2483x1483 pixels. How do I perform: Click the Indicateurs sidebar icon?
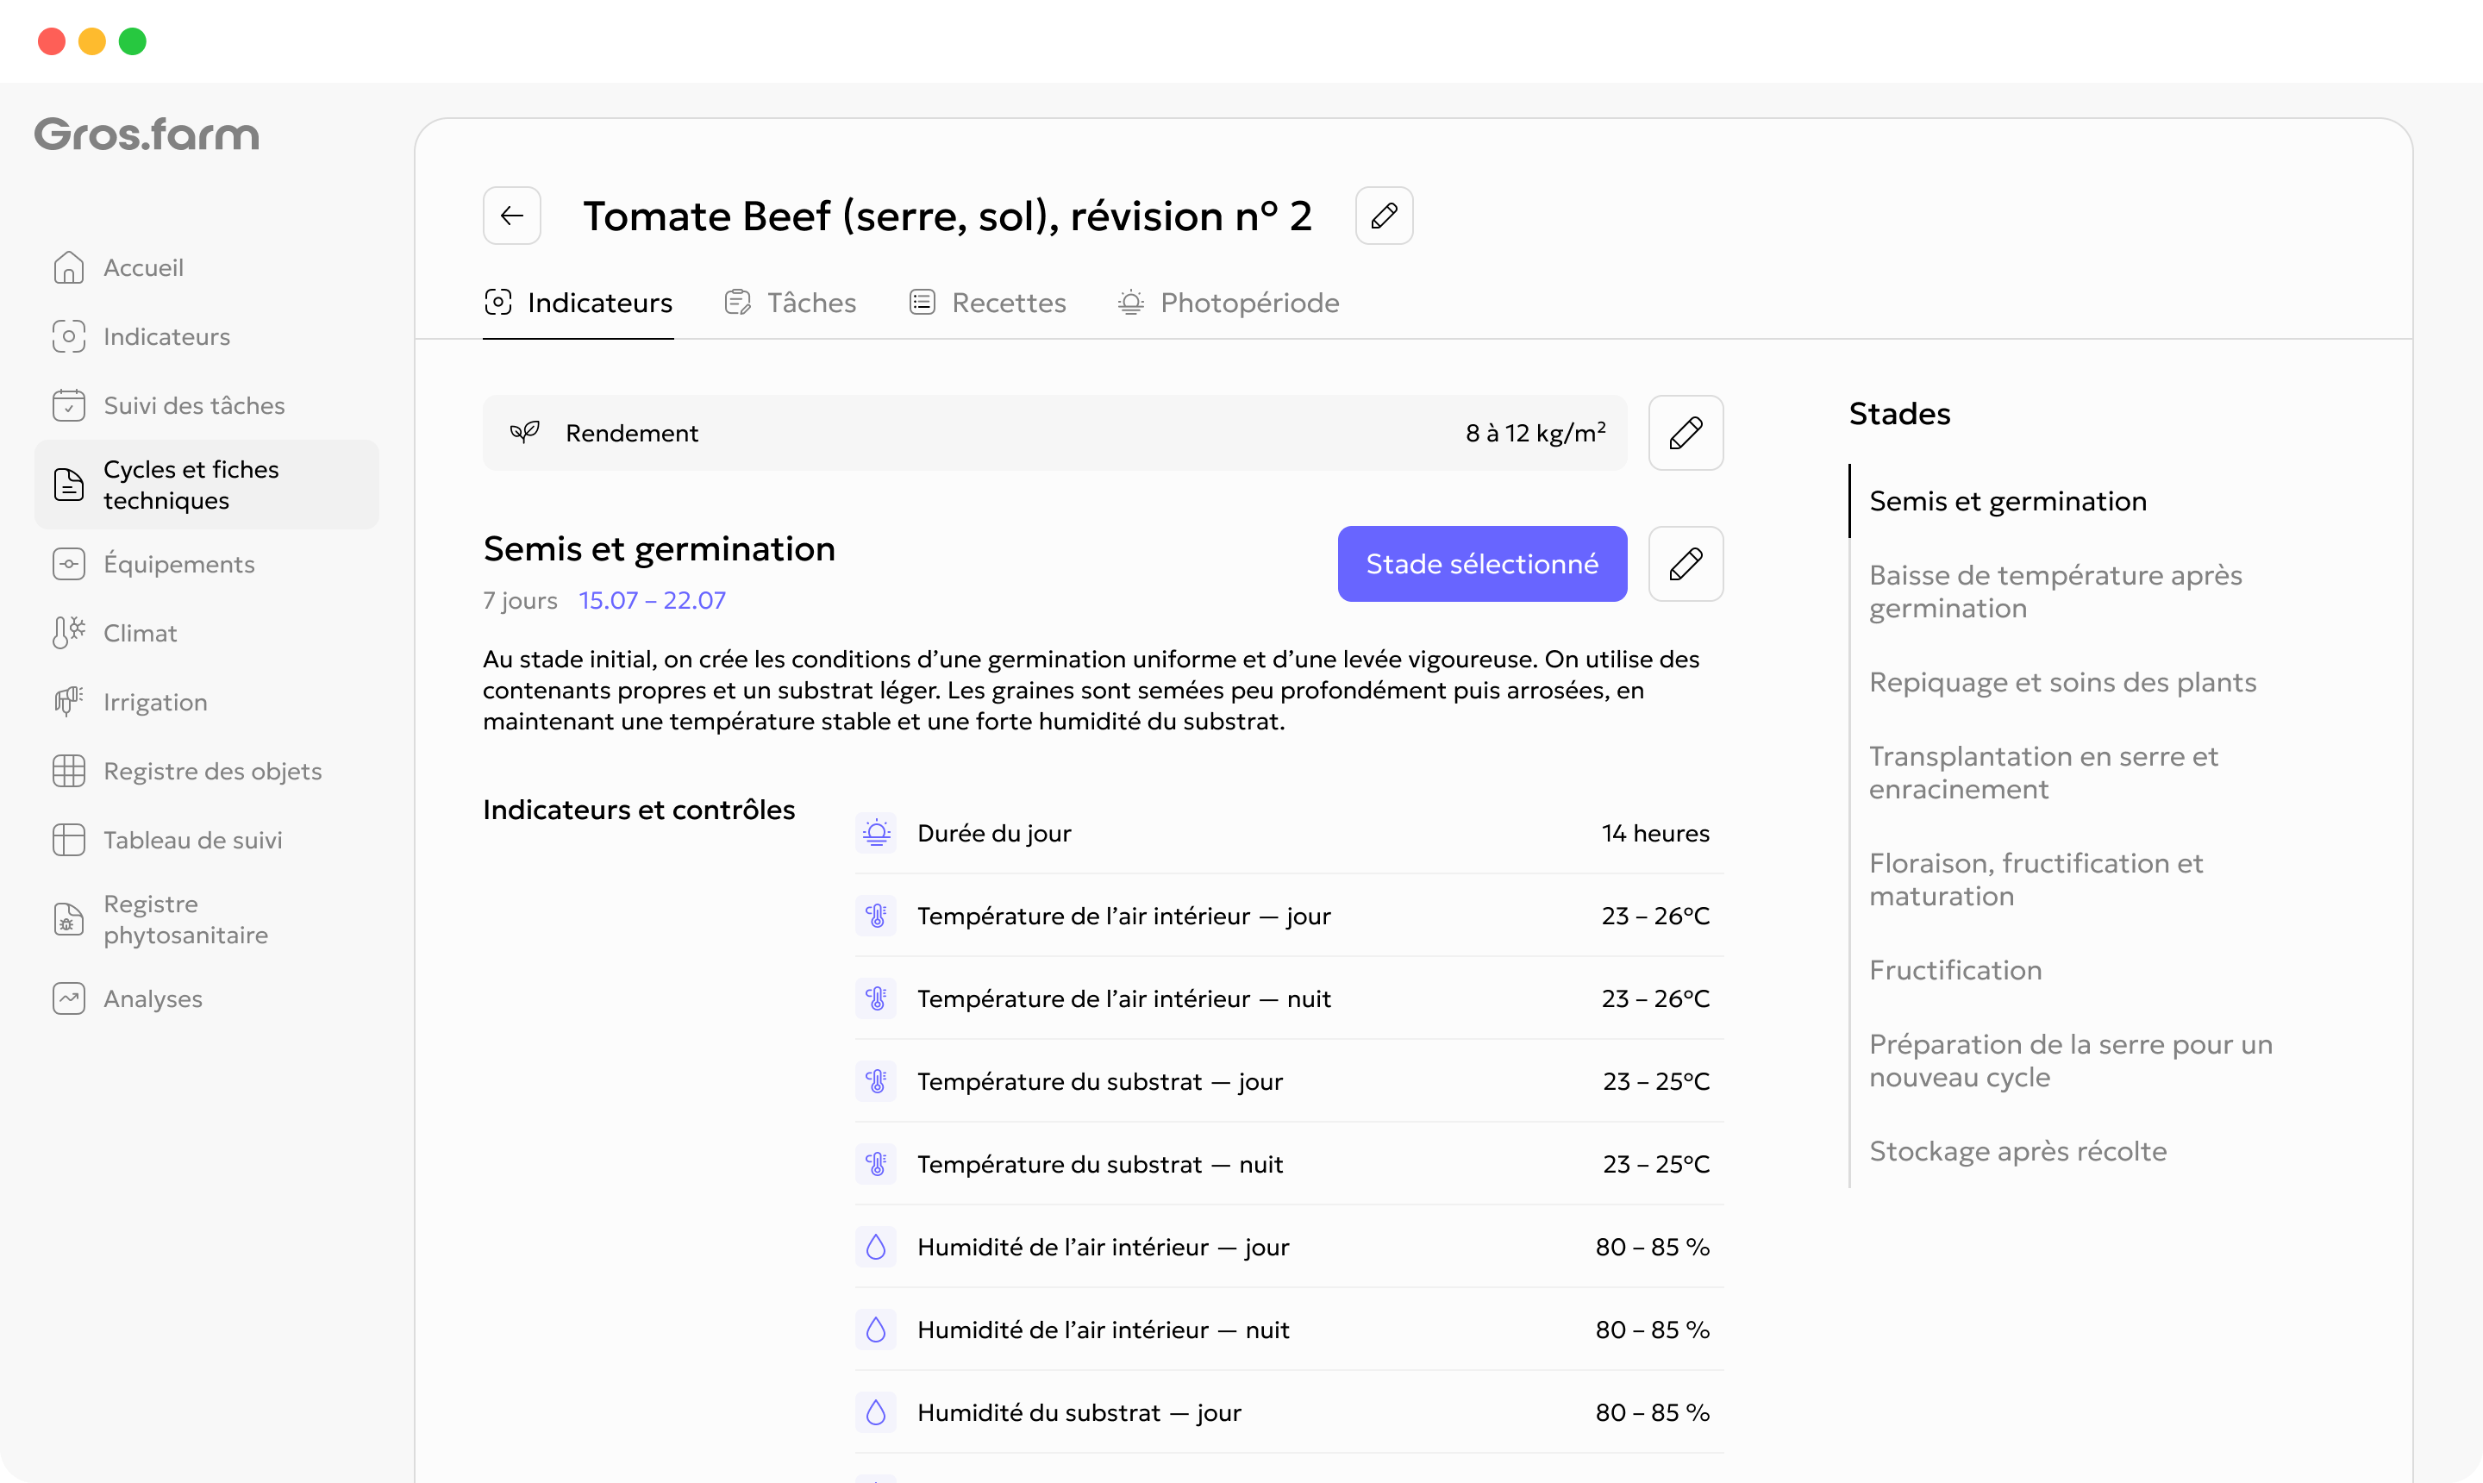pos(68,337)
